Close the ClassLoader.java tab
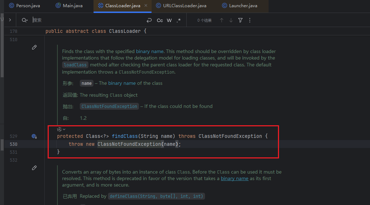This screenshot has height=205, width=370. 145,6
